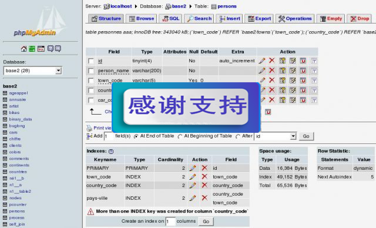Switch to the Browse tab

tap(142, 18)
